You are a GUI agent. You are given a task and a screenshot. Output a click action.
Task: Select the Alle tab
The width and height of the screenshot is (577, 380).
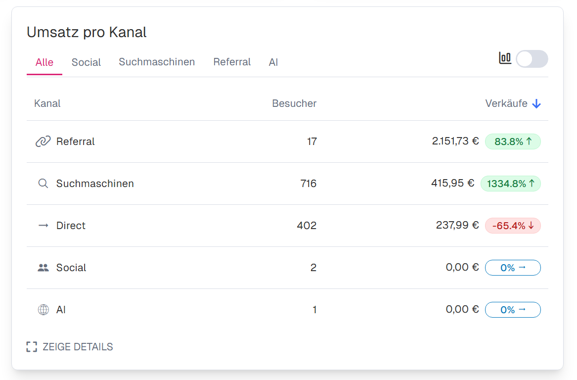coord(44,63)
